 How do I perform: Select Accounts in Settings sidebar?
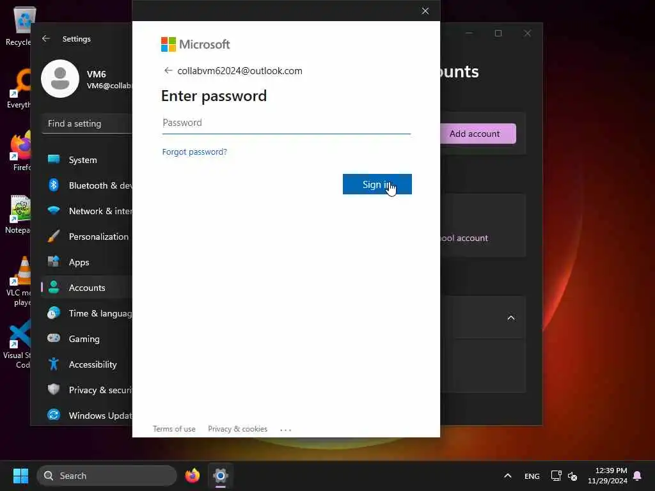[x=87, y=288]
